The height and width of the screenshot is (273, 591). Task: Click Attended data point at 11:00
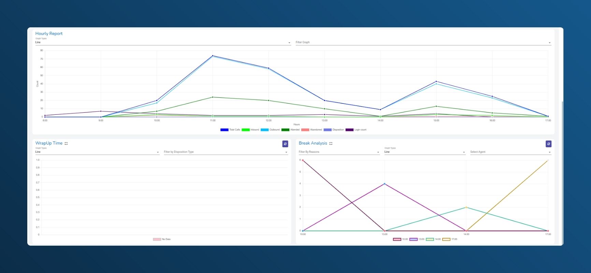pyautogui.click(x=213, y=97)
